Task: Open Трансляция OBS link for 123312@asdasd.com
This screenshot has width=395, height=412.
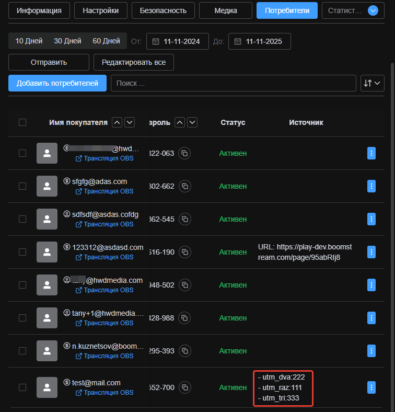Action: pos(104,257)
